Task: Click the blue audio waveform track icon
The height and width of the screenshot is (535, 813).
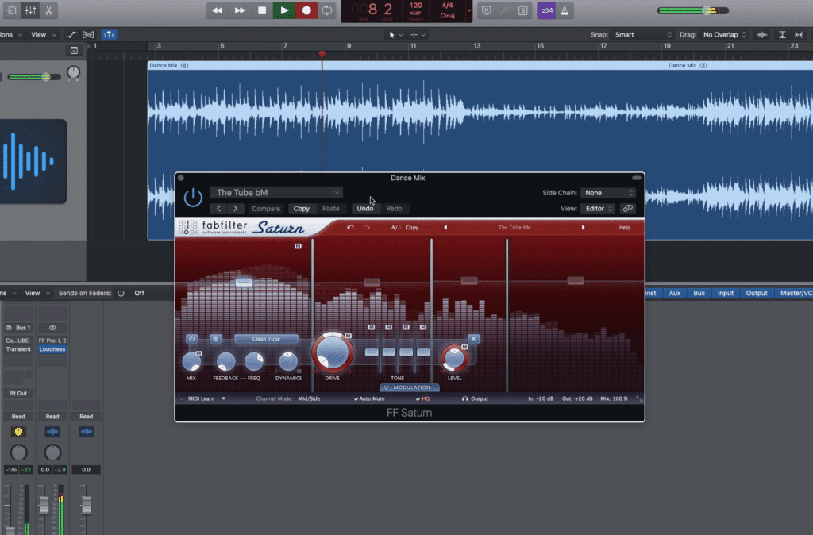Action: click(x=33, y=161)
